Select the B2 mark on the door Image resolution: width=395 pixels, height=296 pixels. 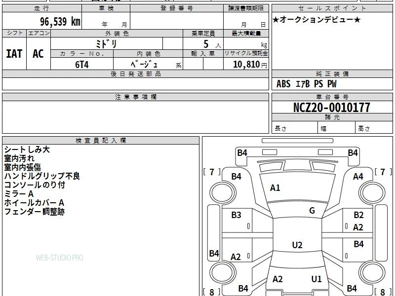(358, 215)
